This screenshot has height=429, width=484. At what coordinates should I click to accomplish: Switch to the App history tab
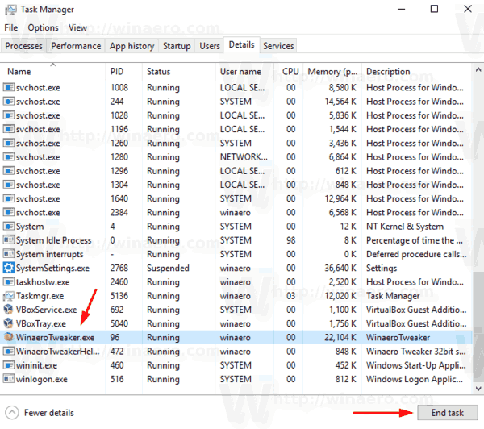coord(131,46)
